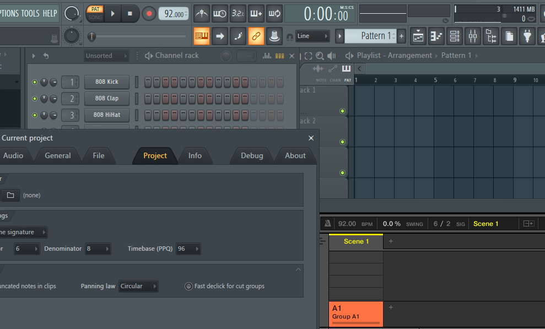Select the Group A1 pad
This screenshot has height=329, width=545.
(355, 313)
